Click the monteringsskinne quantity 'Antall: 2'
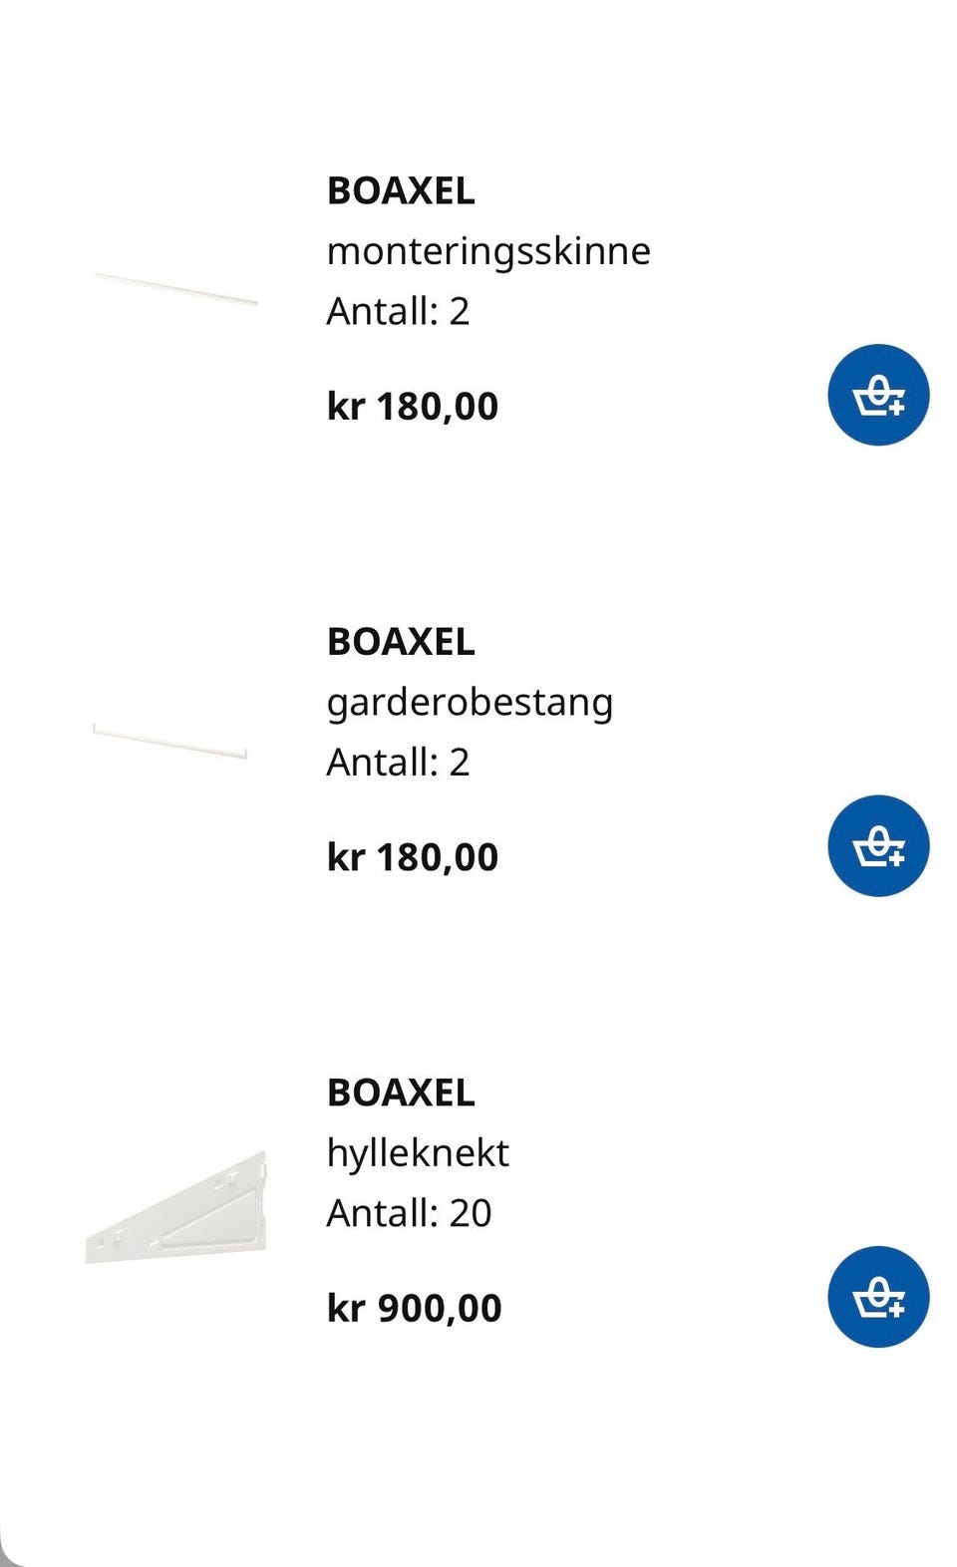This screenshot has height=1567, width=957. (x=398, y=311)
